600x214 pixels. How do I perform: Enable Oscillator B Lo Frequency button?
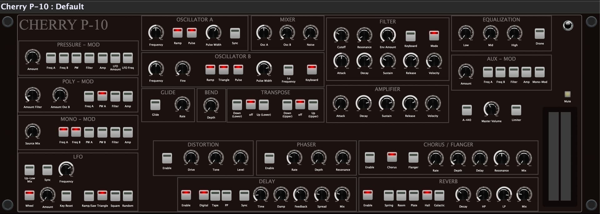coord(288,70)
